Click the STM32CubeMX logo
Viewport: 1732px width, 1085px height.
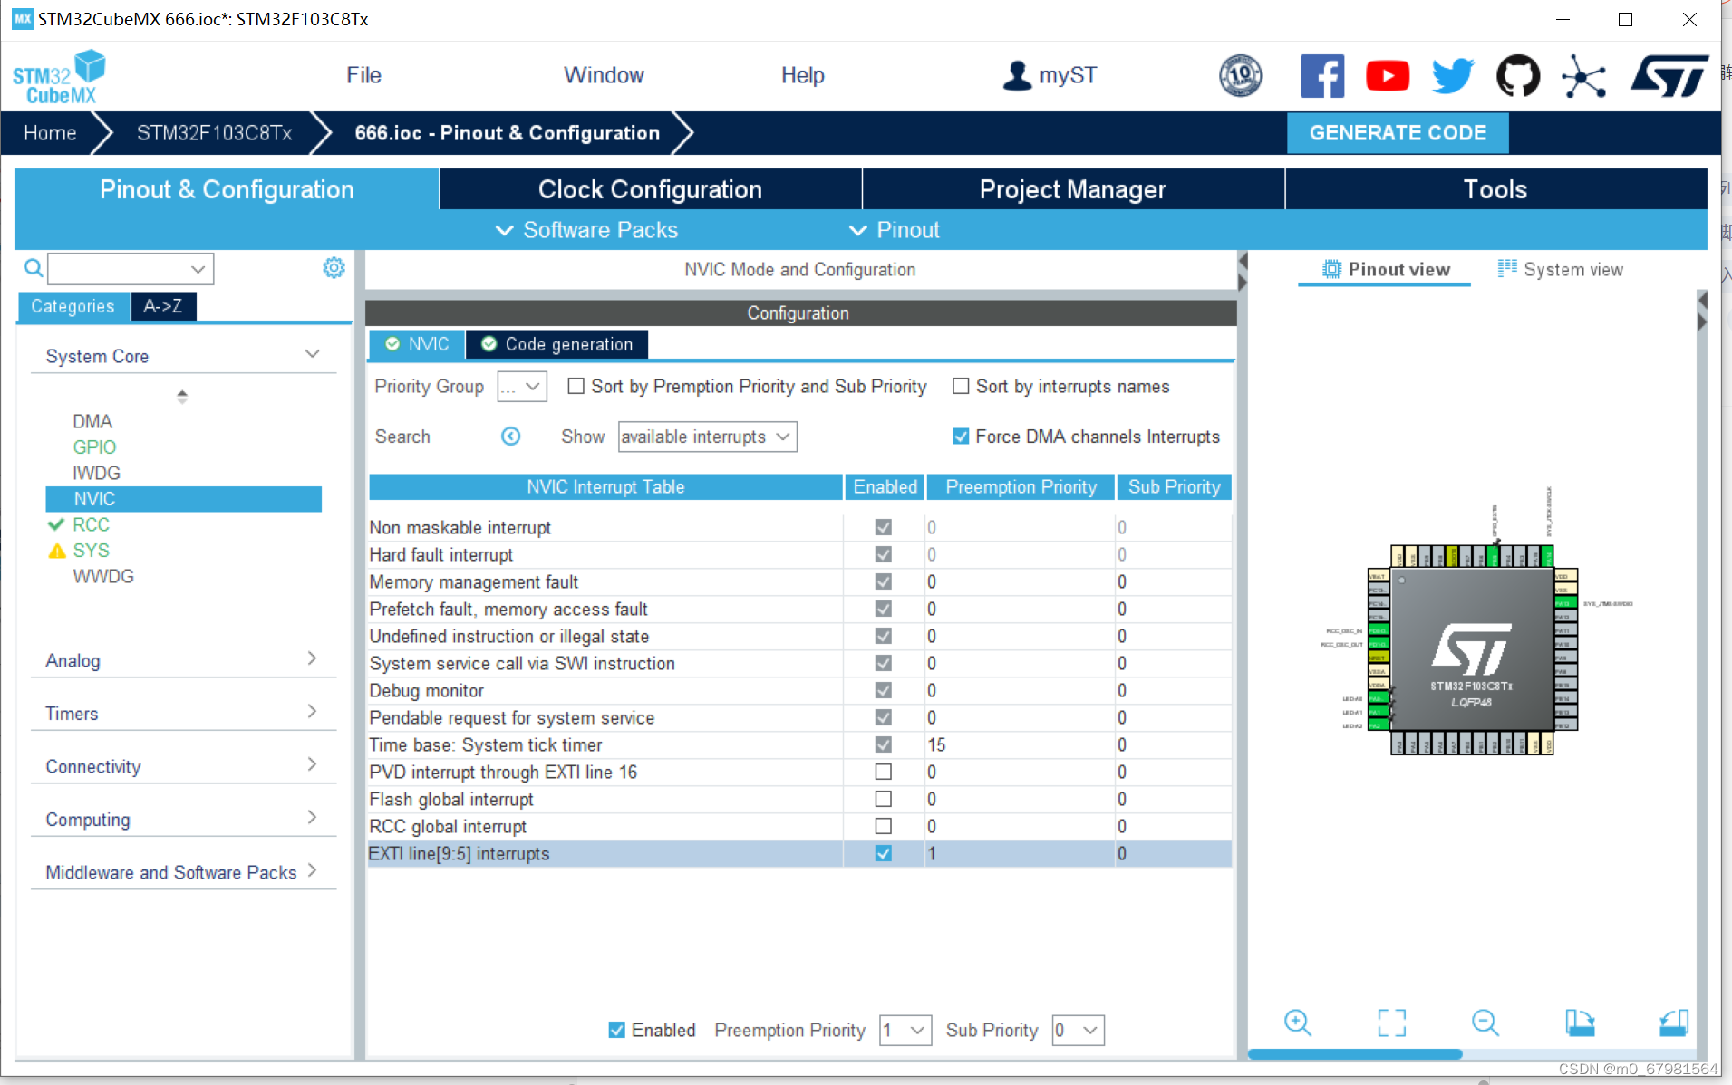(x=59, y=77)
